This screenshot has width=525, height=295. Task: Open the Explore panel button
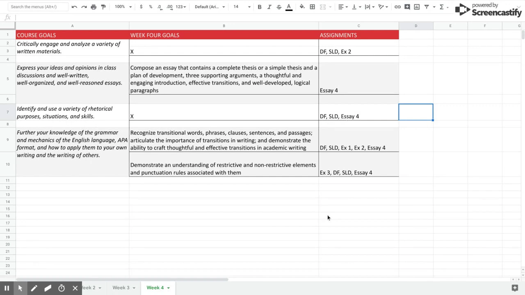click(515, 288)
